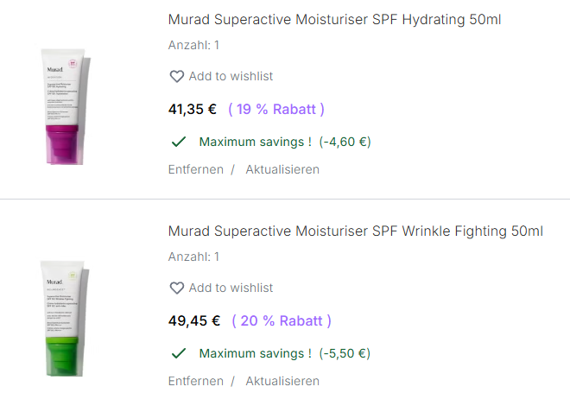
Task: Open the Murad Hydrating product thumbnail image
Action: (64, 107)
